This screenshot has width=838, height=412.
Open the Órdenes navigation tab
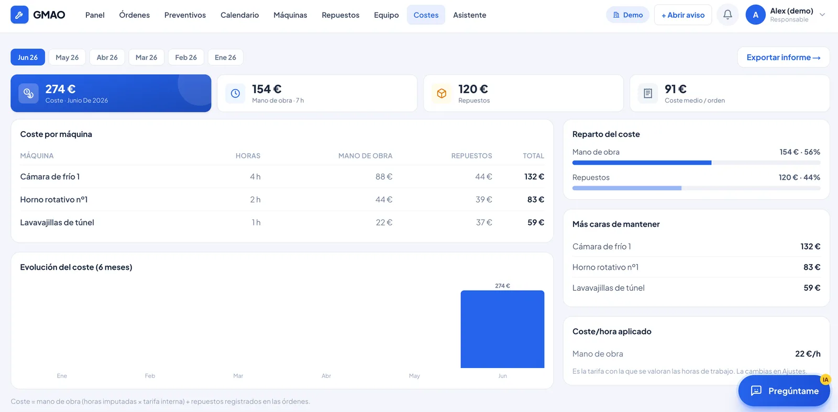(x=135, y=15)
